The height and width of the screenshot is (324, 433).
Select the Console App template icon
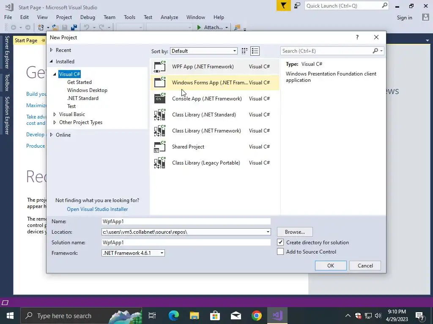[x=160, y=99]
